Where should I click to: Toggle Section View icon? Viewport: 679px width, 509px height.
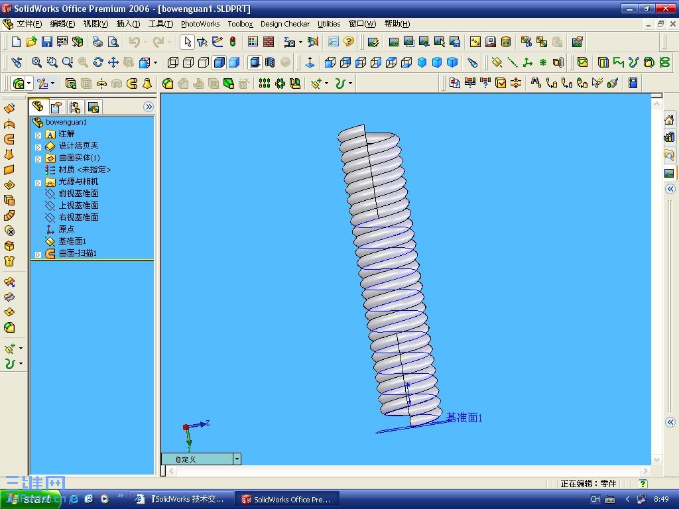[x=270, y=62]
